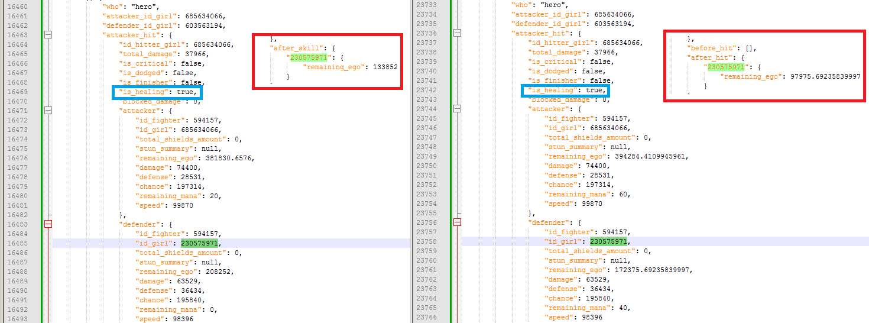Collapse the red fold marker on line 23756
Screen dimensions: 869x323
pyautogui.click(x=458, y=222)
